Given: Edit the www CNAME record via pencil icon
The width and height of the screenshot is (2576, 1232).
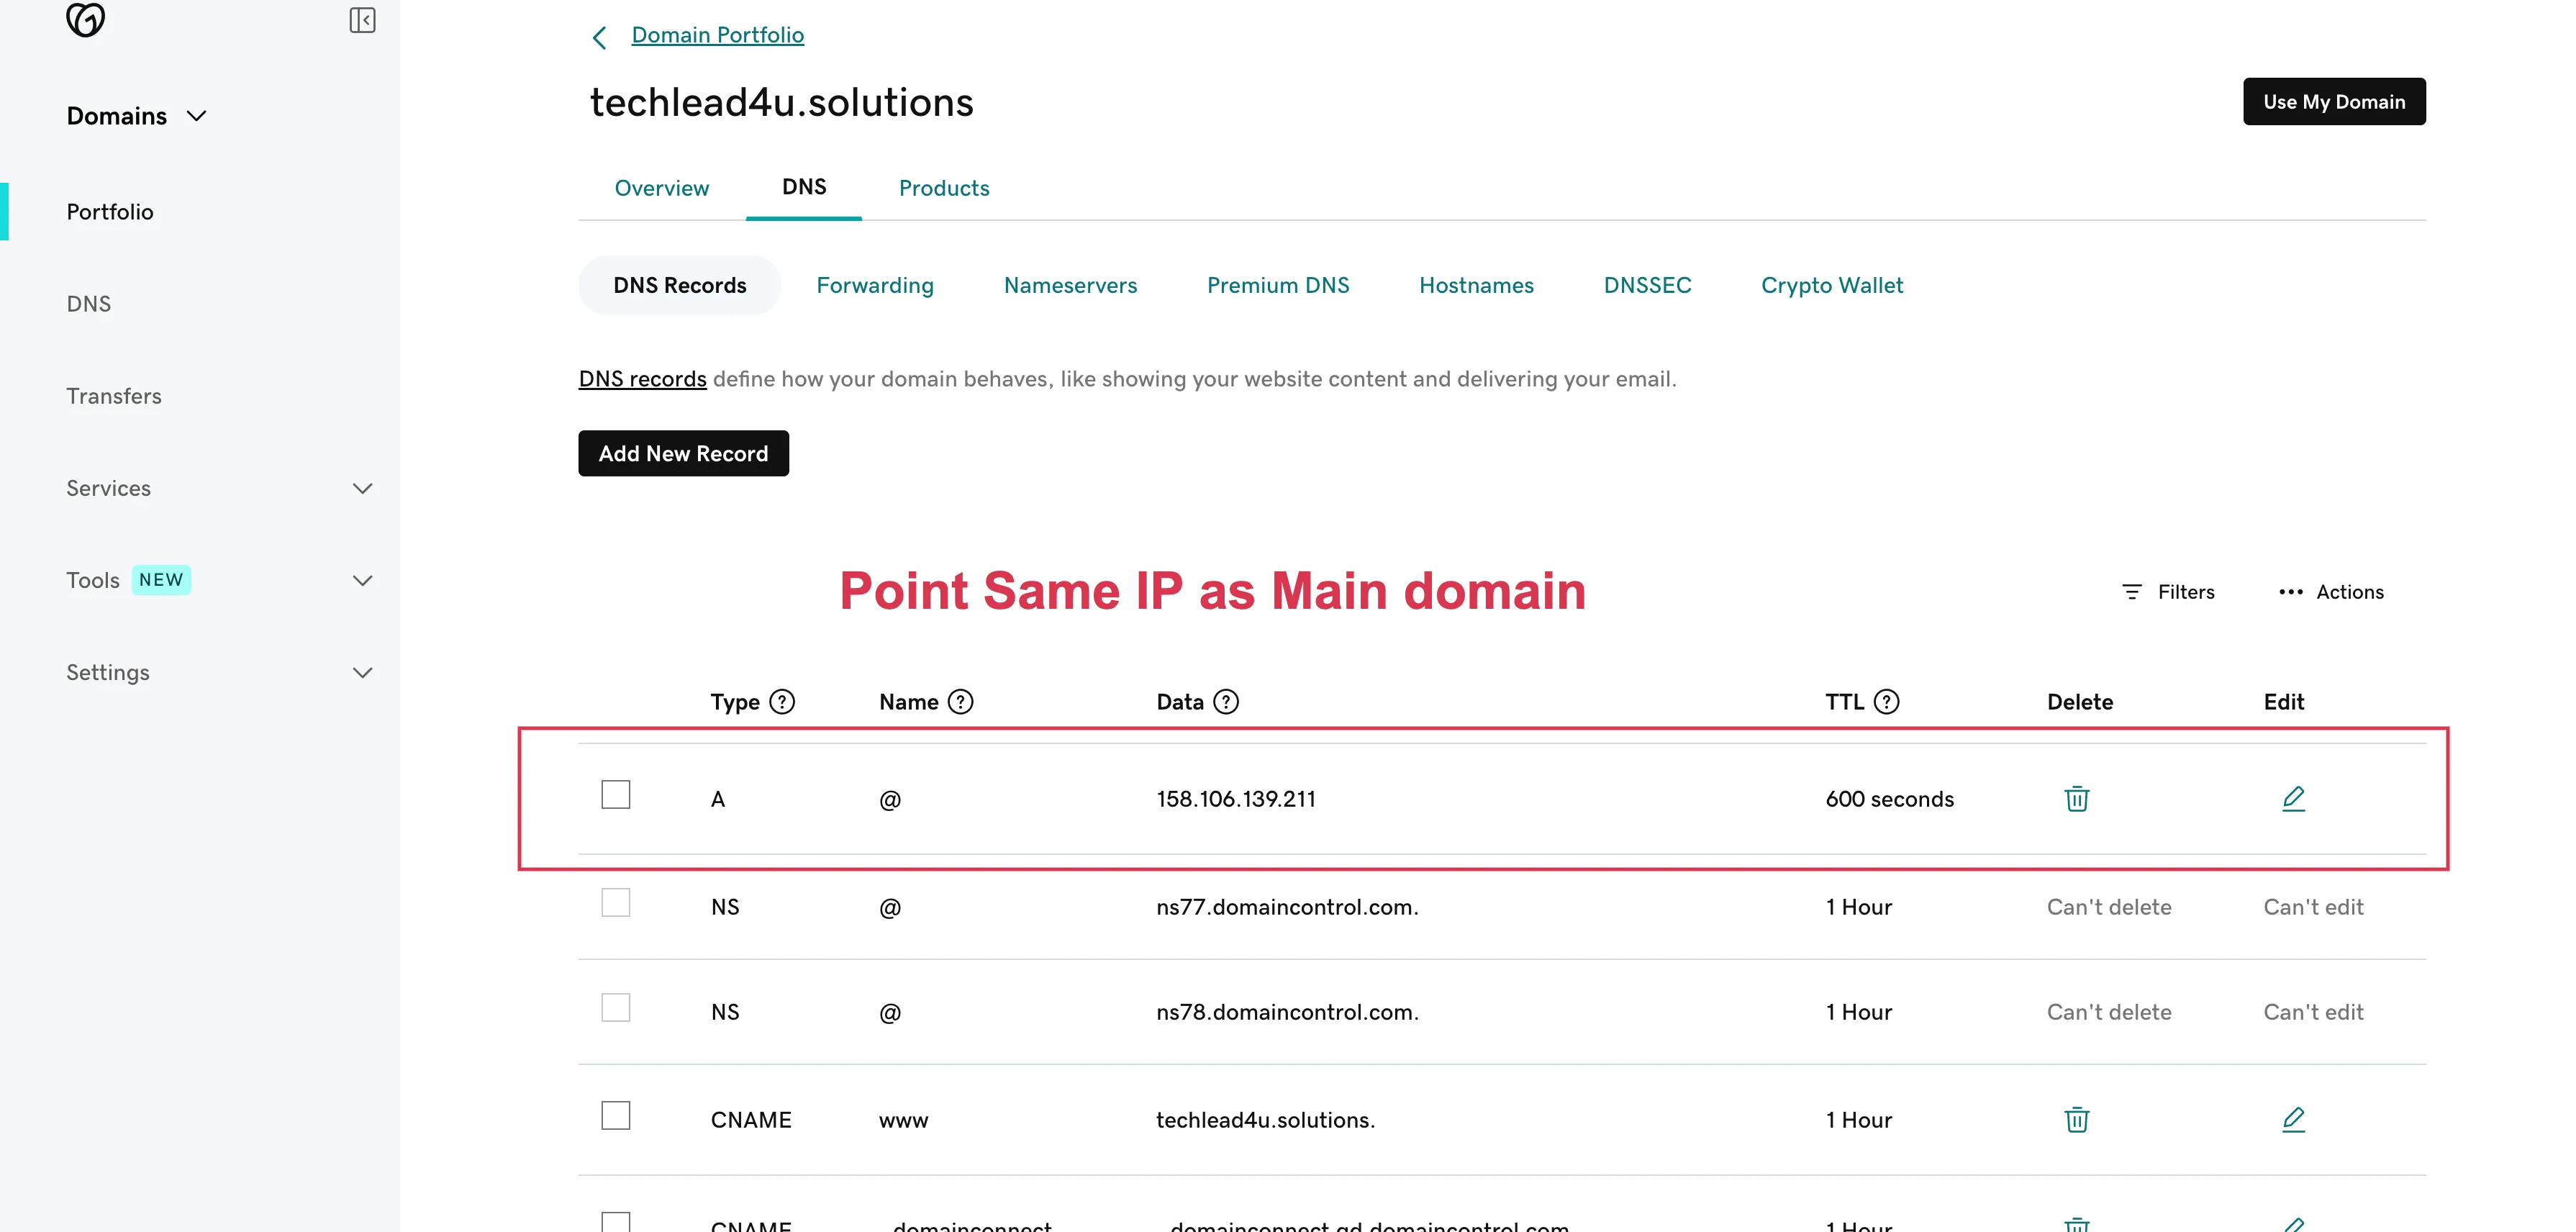Looking at the screenshot, I should 2294,1119.
